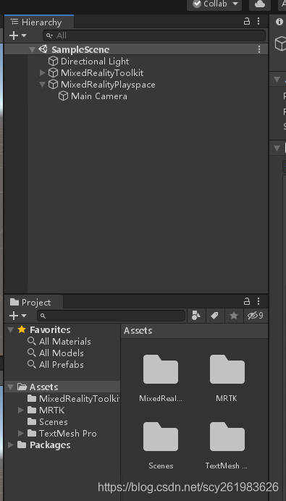Screen dimensions: 286x501
Task: Click the Directional Light cube icon
Action: tap(53, 62)
